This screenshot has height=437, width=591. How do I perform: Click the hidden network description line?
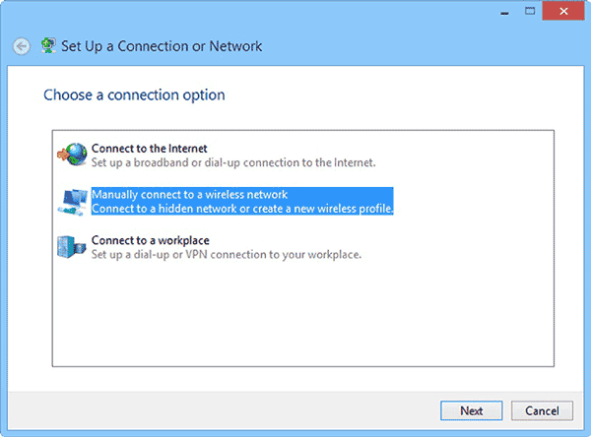coord(242,209)
